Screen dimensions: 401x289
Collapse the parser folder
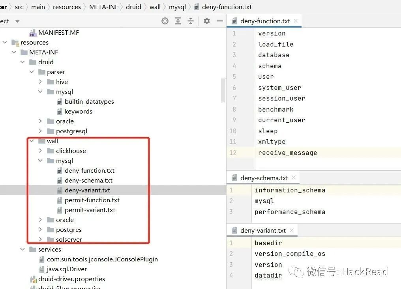pyautogui.click(x=32, y=72)
